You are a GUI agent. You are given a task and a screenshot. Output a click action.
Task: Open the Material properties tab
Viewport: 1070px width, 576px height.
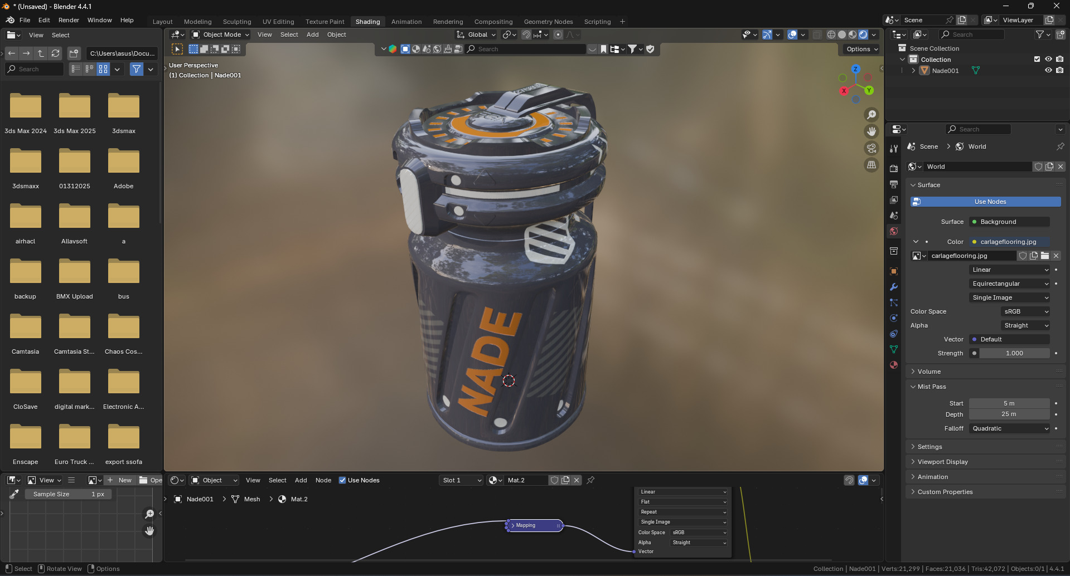(894, 365)
